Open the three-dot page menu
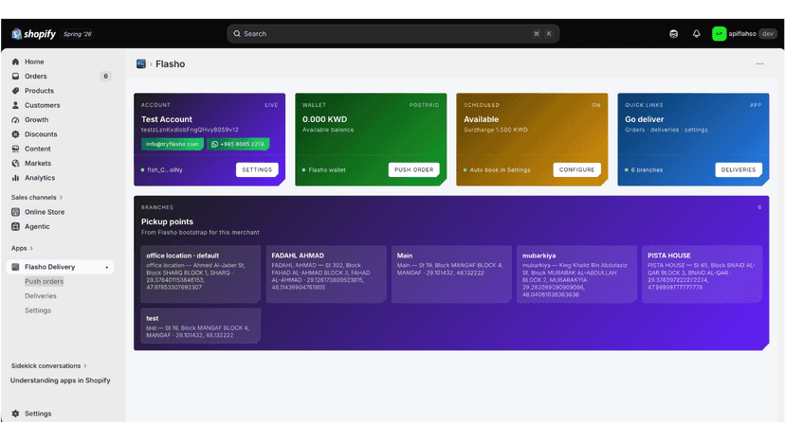This screenshot has width=785, height=441. coord(759,64)
